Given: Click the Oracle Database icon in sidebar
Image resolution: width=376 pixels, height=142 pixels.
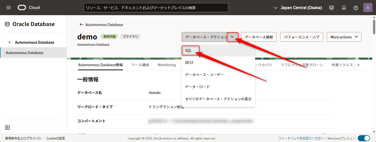Looking at the screenshot, I should pos(7,24).
